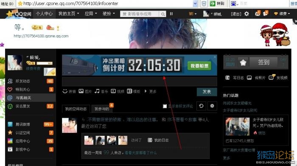Start 传照片 from quick actions

pyautogui.click(x=256, y=78)
